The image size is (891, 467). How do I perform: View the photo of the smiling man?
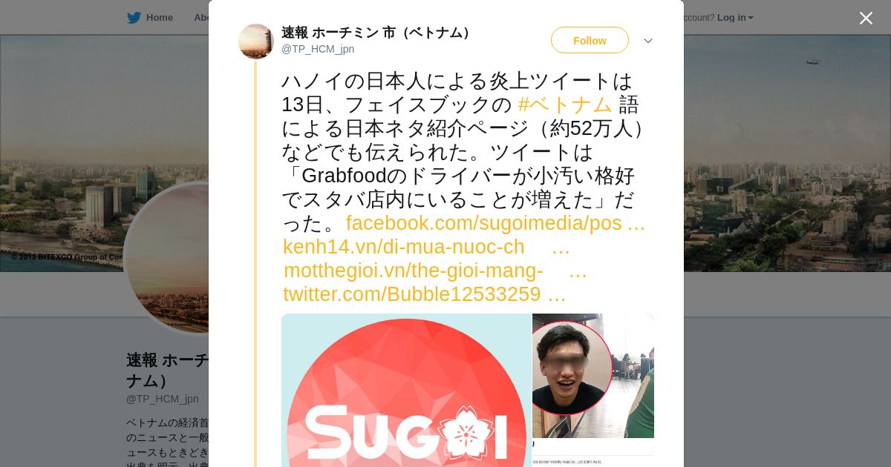(593, 376)
